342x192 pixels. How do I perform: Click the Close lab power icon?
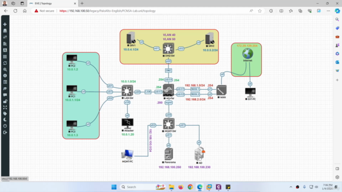[5, 126]
